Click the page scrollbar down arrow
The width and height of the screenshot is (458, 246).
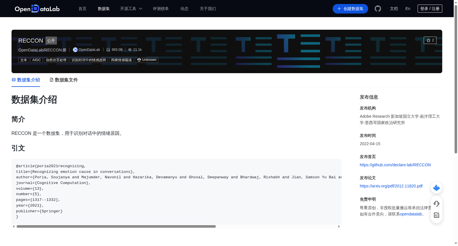pos(456,243)
